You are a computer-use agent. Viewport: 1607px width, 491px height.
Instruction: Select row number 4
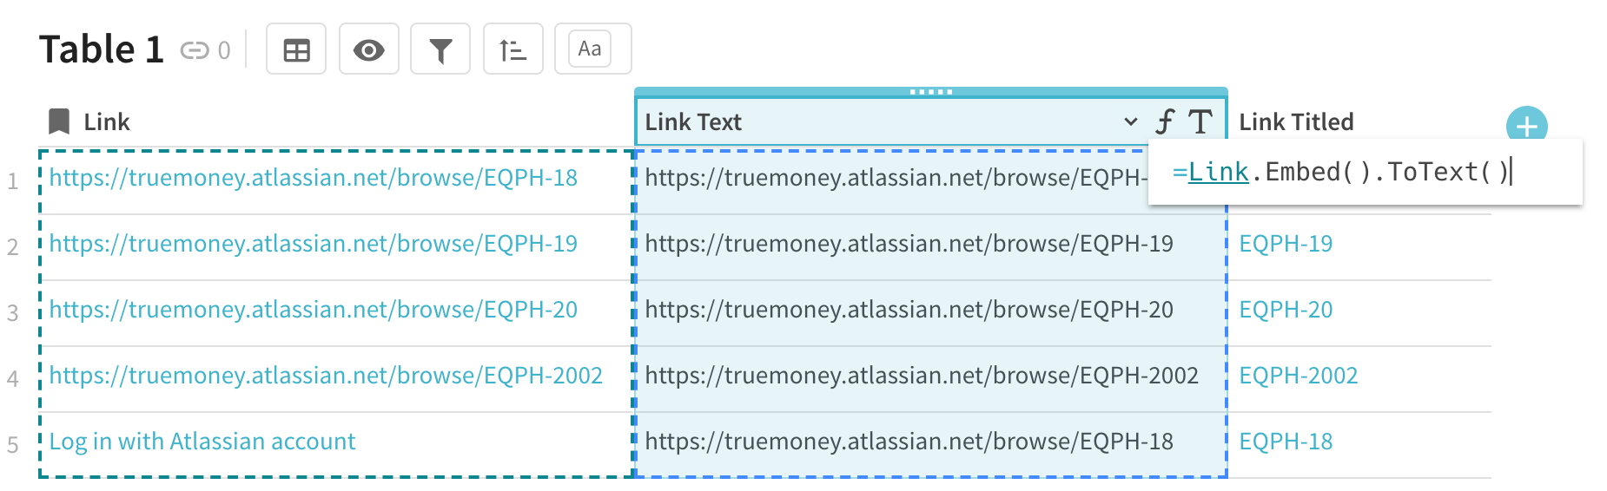click(13, 379)
